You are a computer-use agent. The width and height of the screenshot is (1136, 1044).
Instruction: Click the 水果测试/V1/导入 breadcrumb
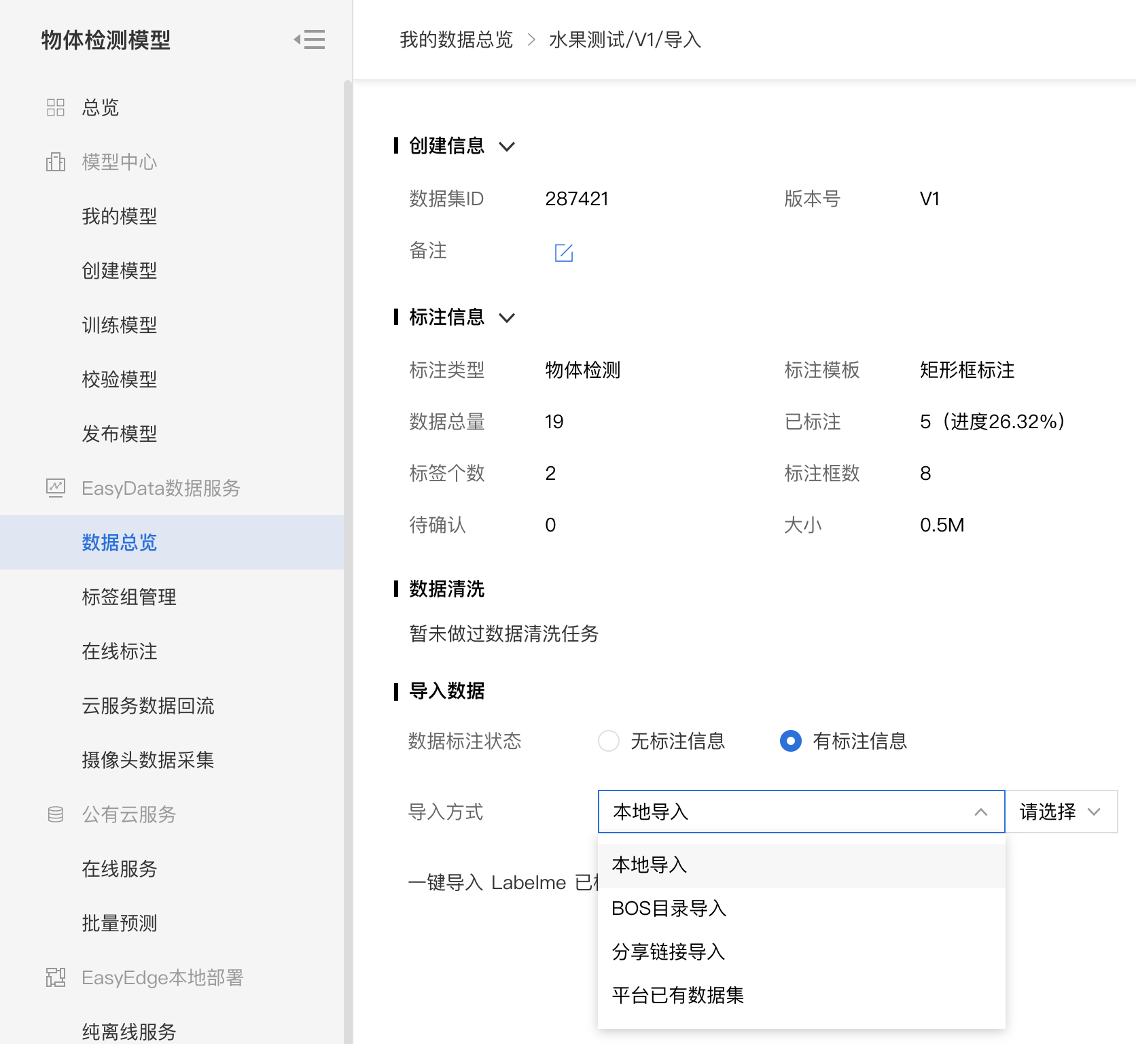pyautogui.click(x=625, y=39)
